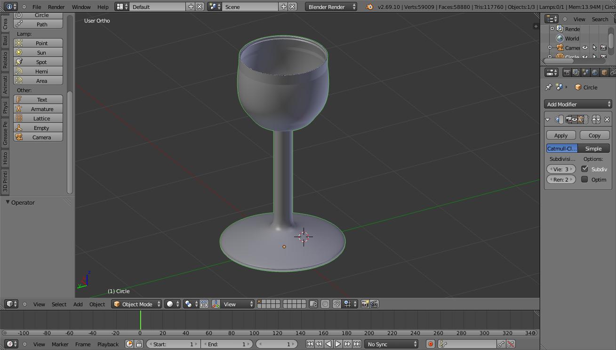616x350 pixels.
Task: Switch to the 3D Printing tab
Action: [x=5, y=181]
